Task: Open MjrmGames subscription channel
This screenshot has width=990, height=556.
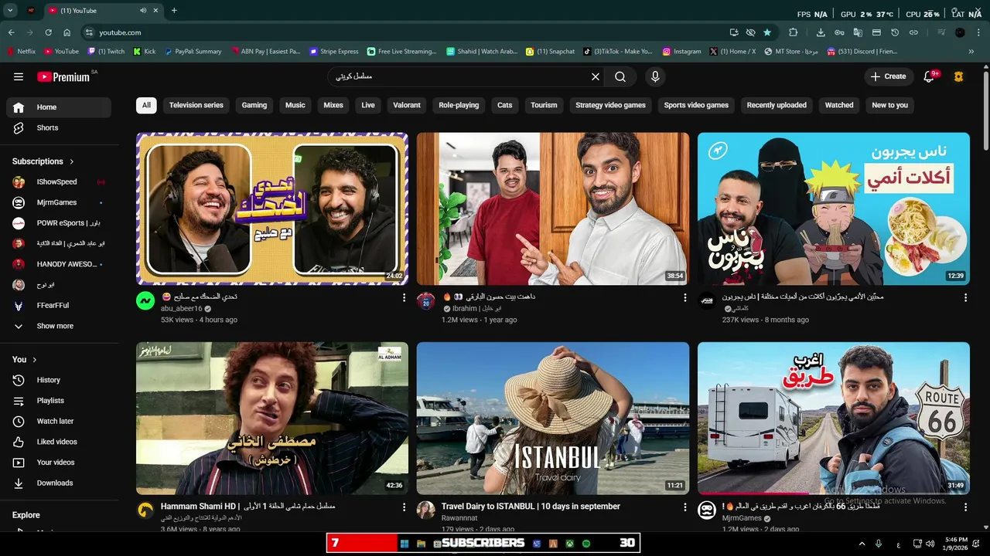Action: [x=59, y=202]
